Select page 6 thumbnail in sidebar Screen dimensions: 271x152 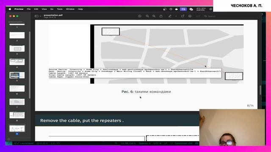click(x=17, y=88)
